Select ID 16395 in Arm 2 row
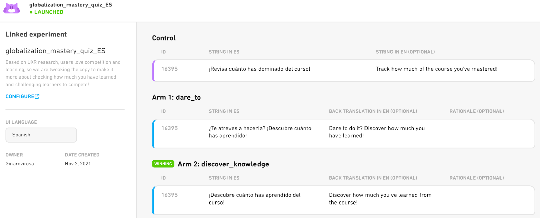Image resolution: width=540 pixels, height=218 pixels. tap(169, 195)
